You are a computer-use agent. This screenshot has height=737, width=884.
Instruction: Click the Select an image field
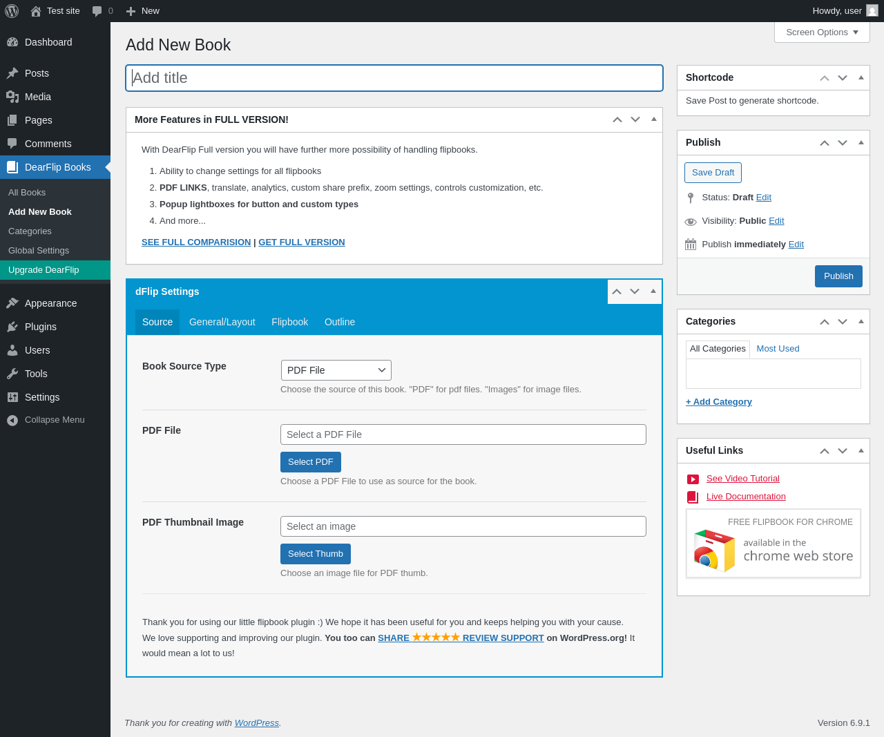pyautogui.click(x=463, y=526)
